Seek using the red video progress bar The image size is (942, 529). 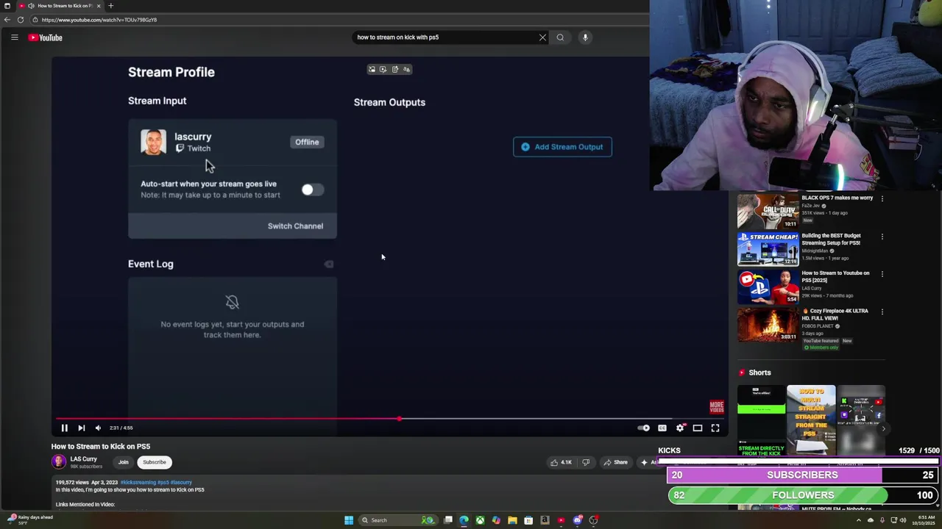(229, 419)
